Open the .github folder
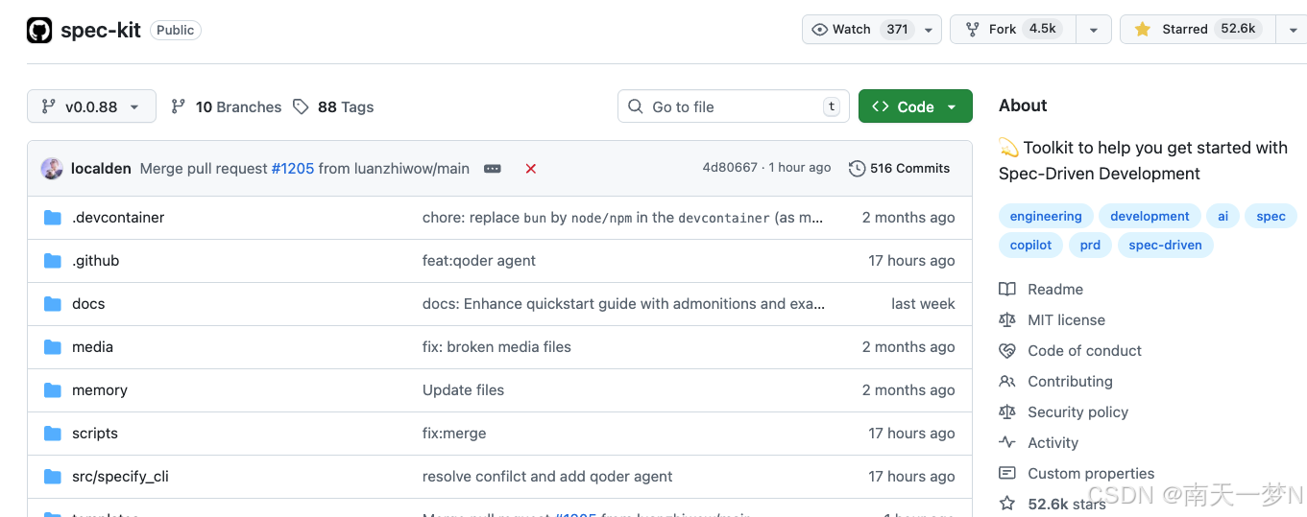This screenshot has height=517, width=1307. click(96, 261)
